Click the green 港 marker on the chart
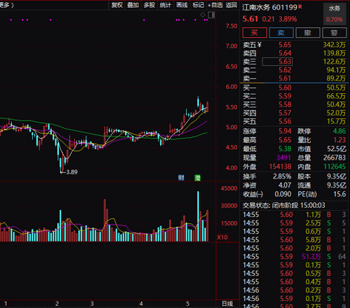Screen dimensions: 350x308 (x=197, y=178)
